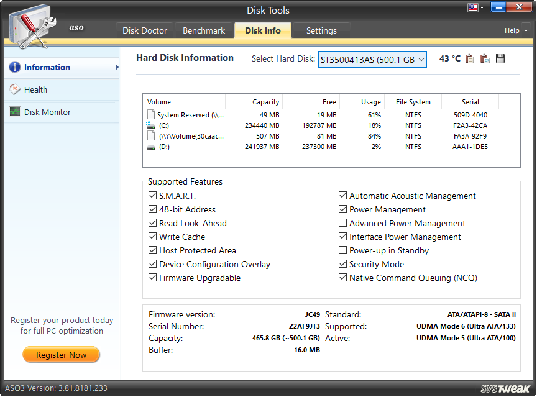The height and width of the screenshot is (397, 537).
Task: Select the Information sidebar icon
Action: [x=14, y=67]
